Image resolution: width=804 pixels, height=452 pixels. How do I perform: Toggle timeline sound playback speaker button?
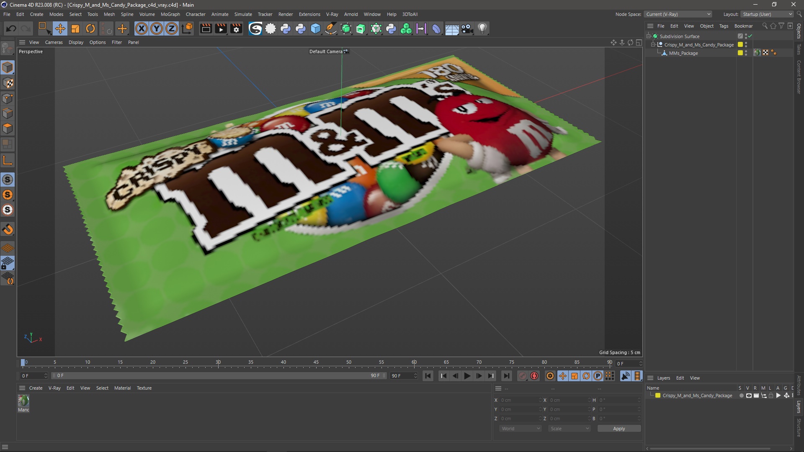pyautogui.click(x=625, y=376)
